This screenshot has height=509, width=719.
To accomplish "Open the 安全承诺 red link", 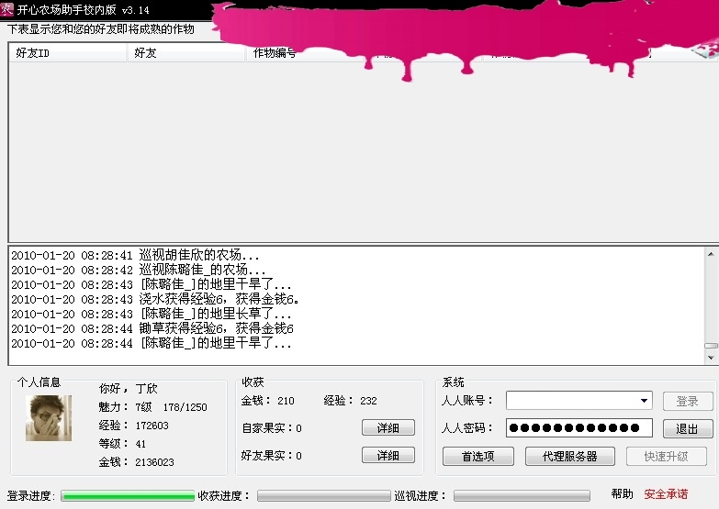I will click(666, 494).
